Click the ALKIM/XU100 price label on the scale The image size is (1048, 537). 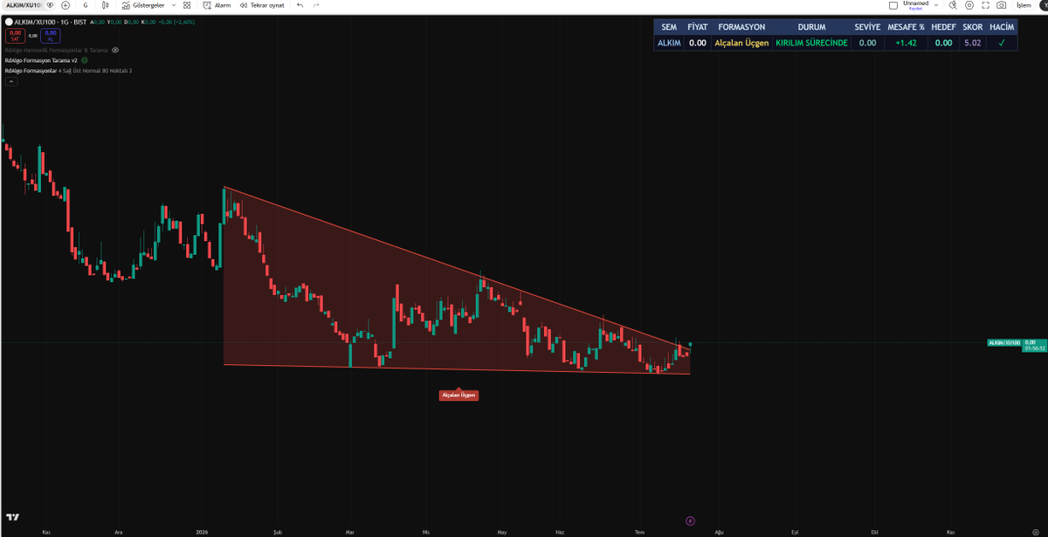pyautogui.click(x=1003, y=343)
